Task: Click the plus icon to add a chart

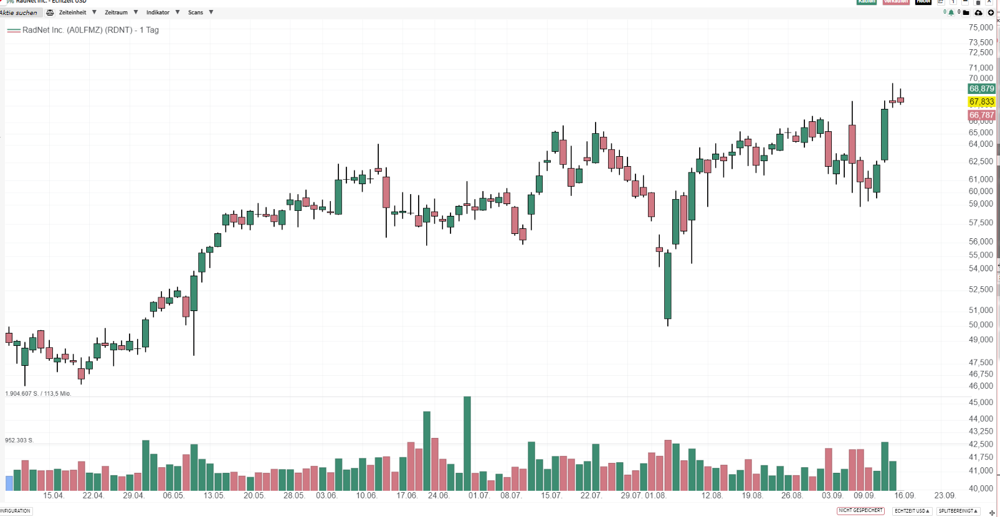Action: (991, 12)
